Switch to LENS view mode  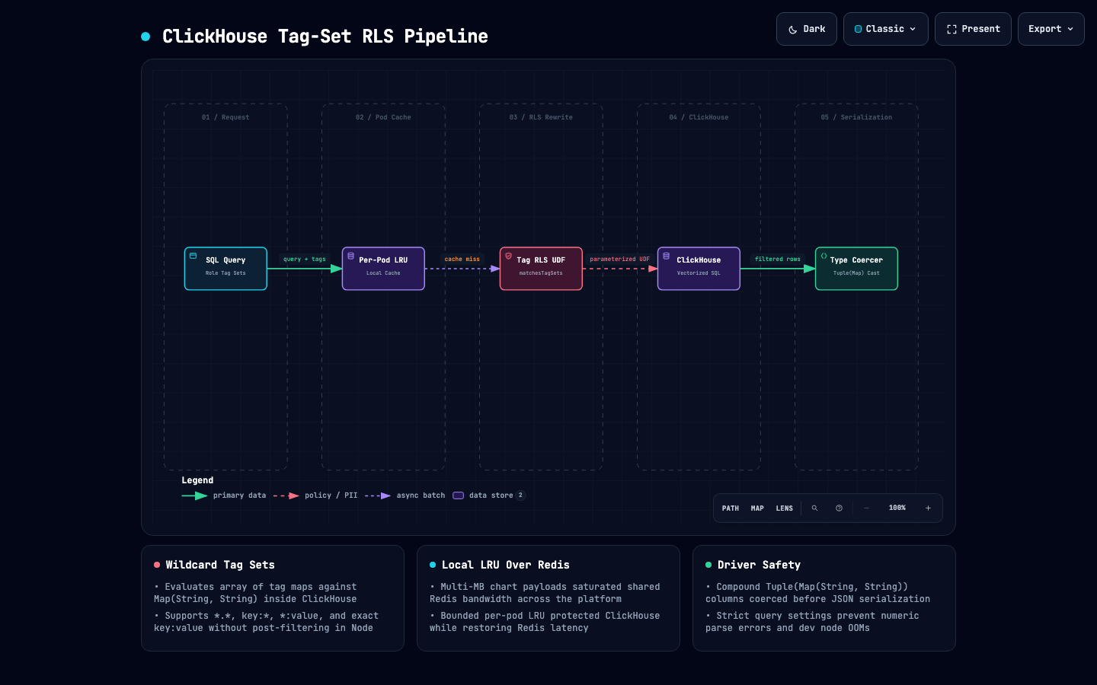(x=785, y=508)
